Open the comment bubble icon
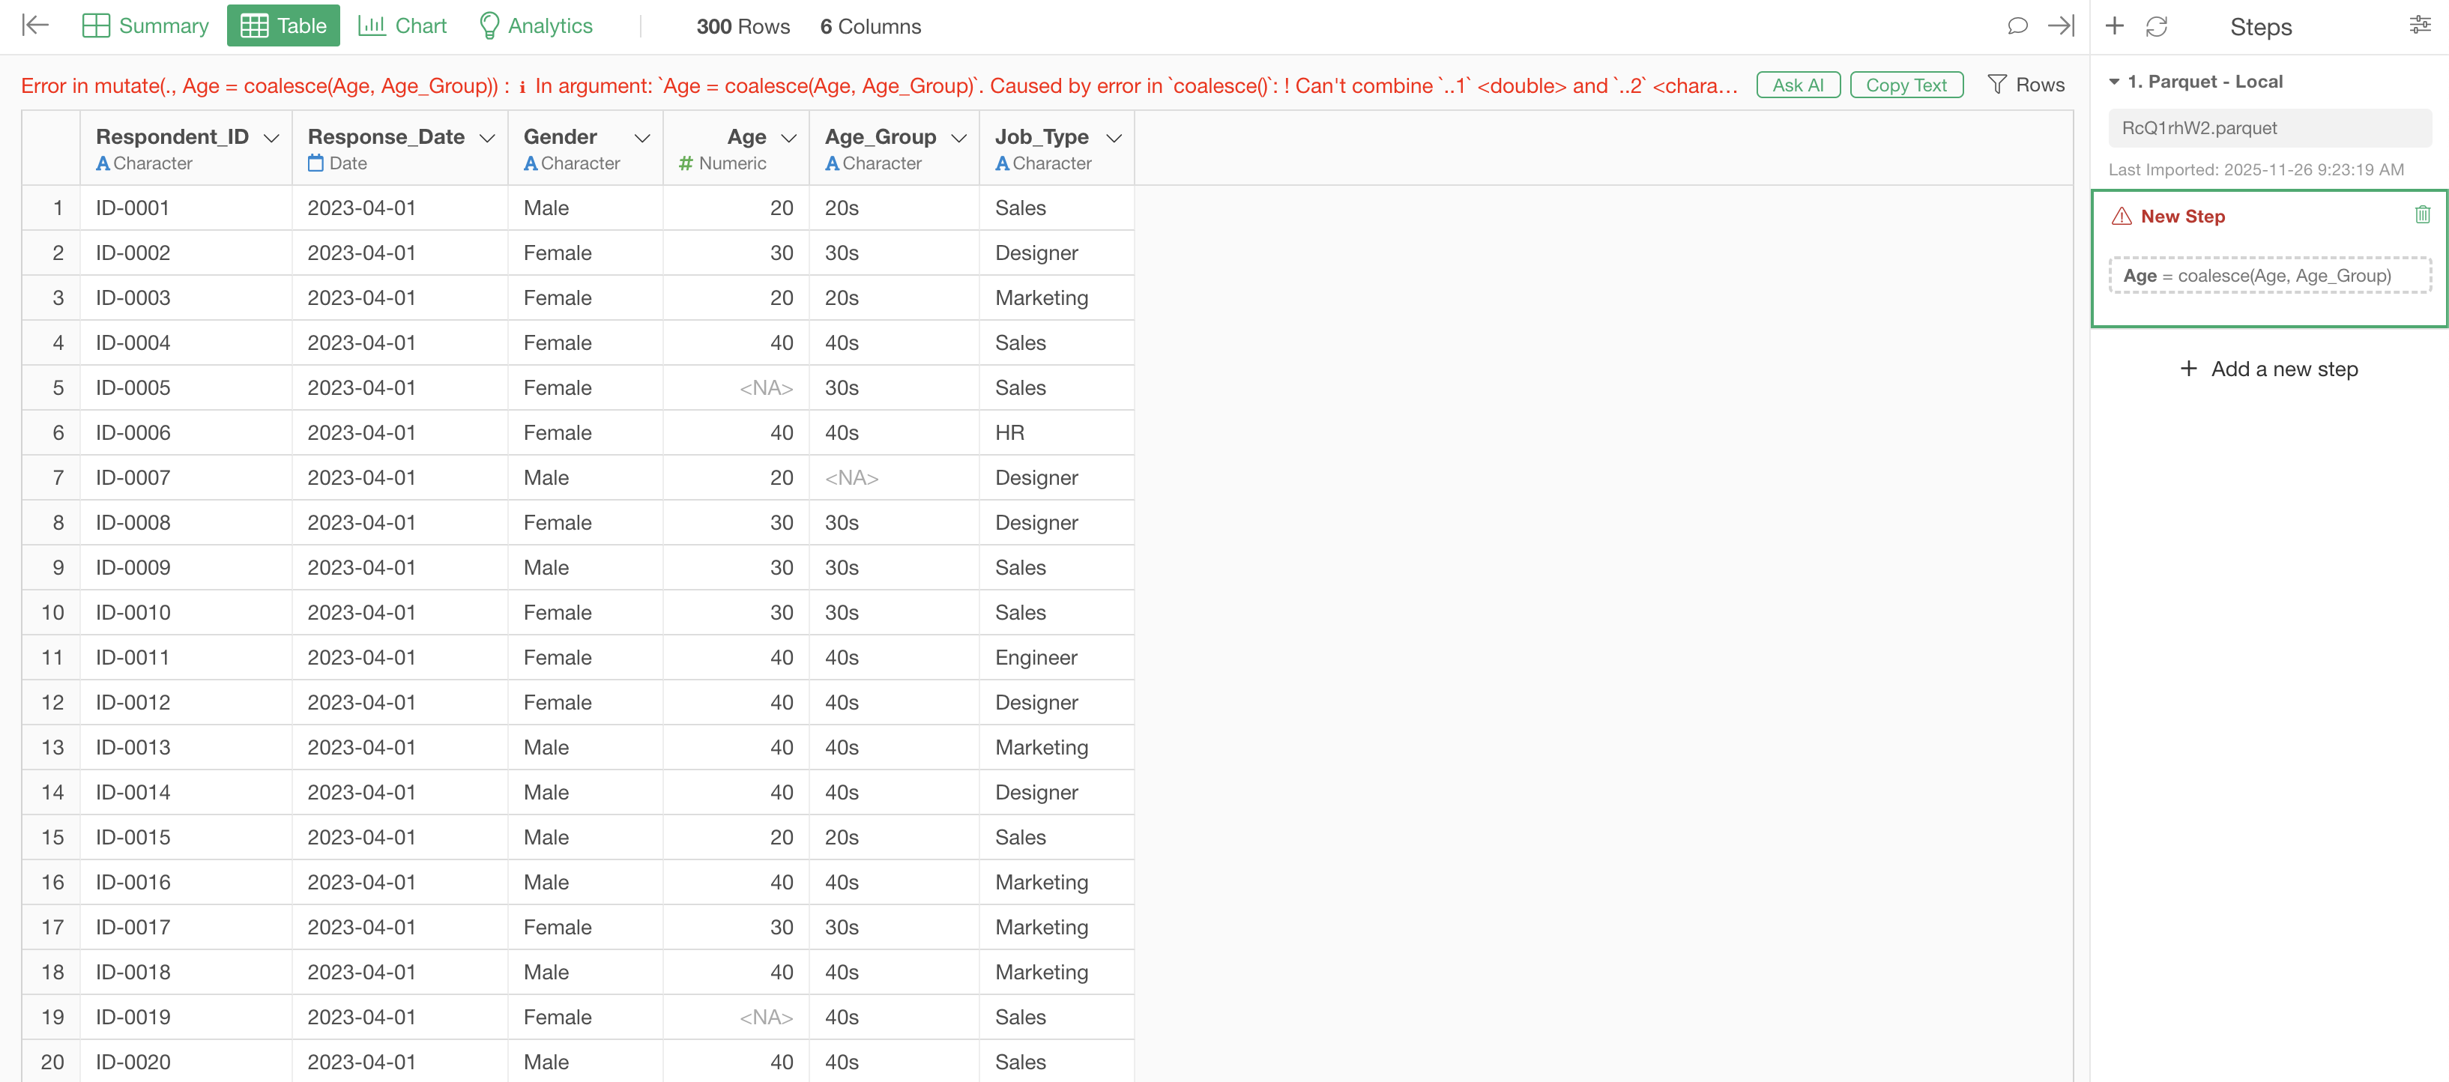This screenshot has height=1082, width=2449. [x=2017, y=25]
